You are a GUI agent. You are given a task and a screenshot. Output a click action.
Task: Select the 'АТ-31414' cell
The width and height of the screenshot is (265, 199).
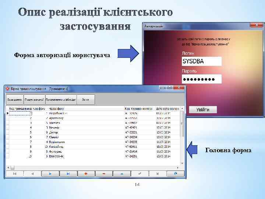131,151
